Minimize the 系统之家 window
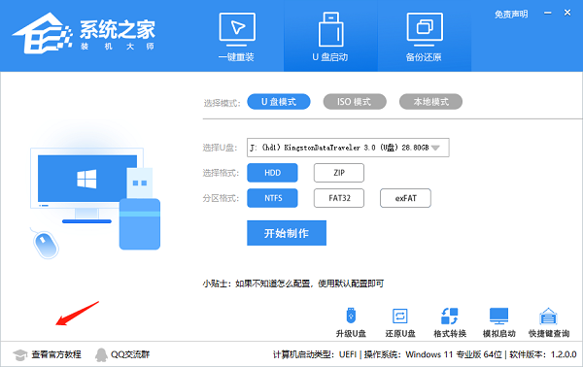The width and height of the screenshot is (583, 367). [548, 13]
